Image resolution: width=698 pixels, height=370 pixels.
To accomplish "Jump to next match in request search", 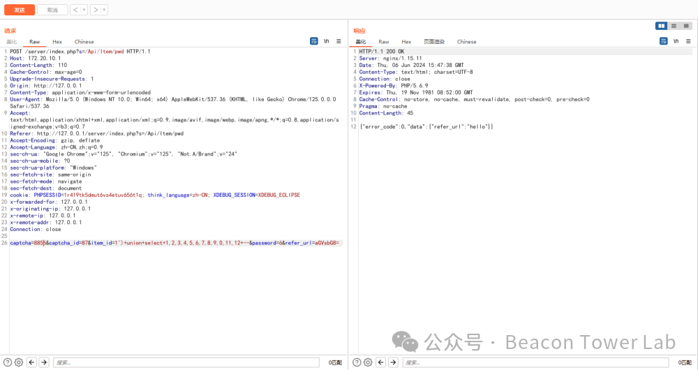I will 44,362.
